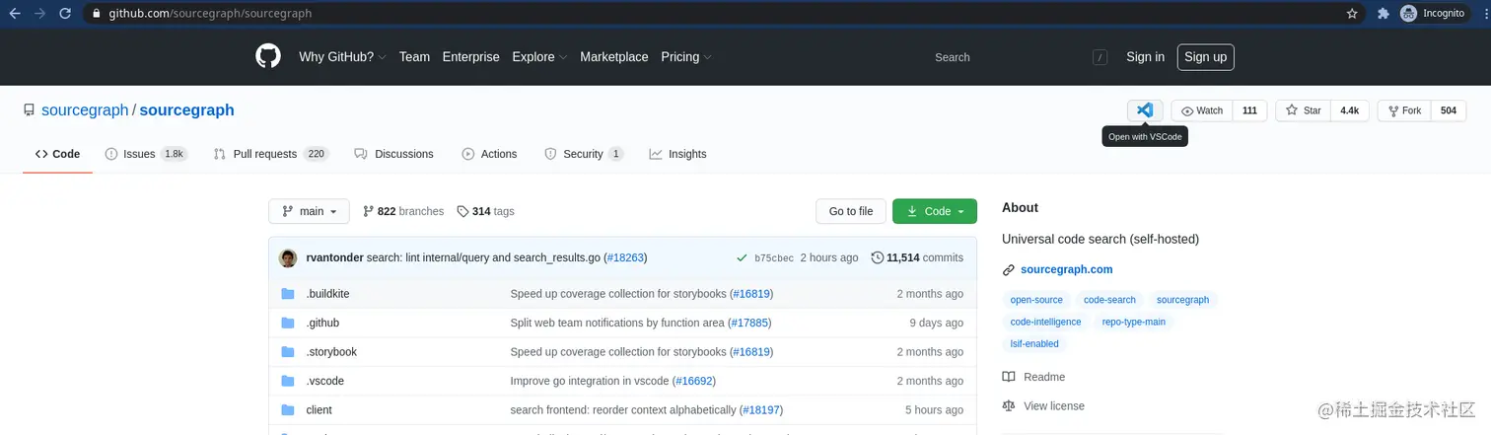
Task: Expand the Explore menu
Action: click(x=539, y=57)
